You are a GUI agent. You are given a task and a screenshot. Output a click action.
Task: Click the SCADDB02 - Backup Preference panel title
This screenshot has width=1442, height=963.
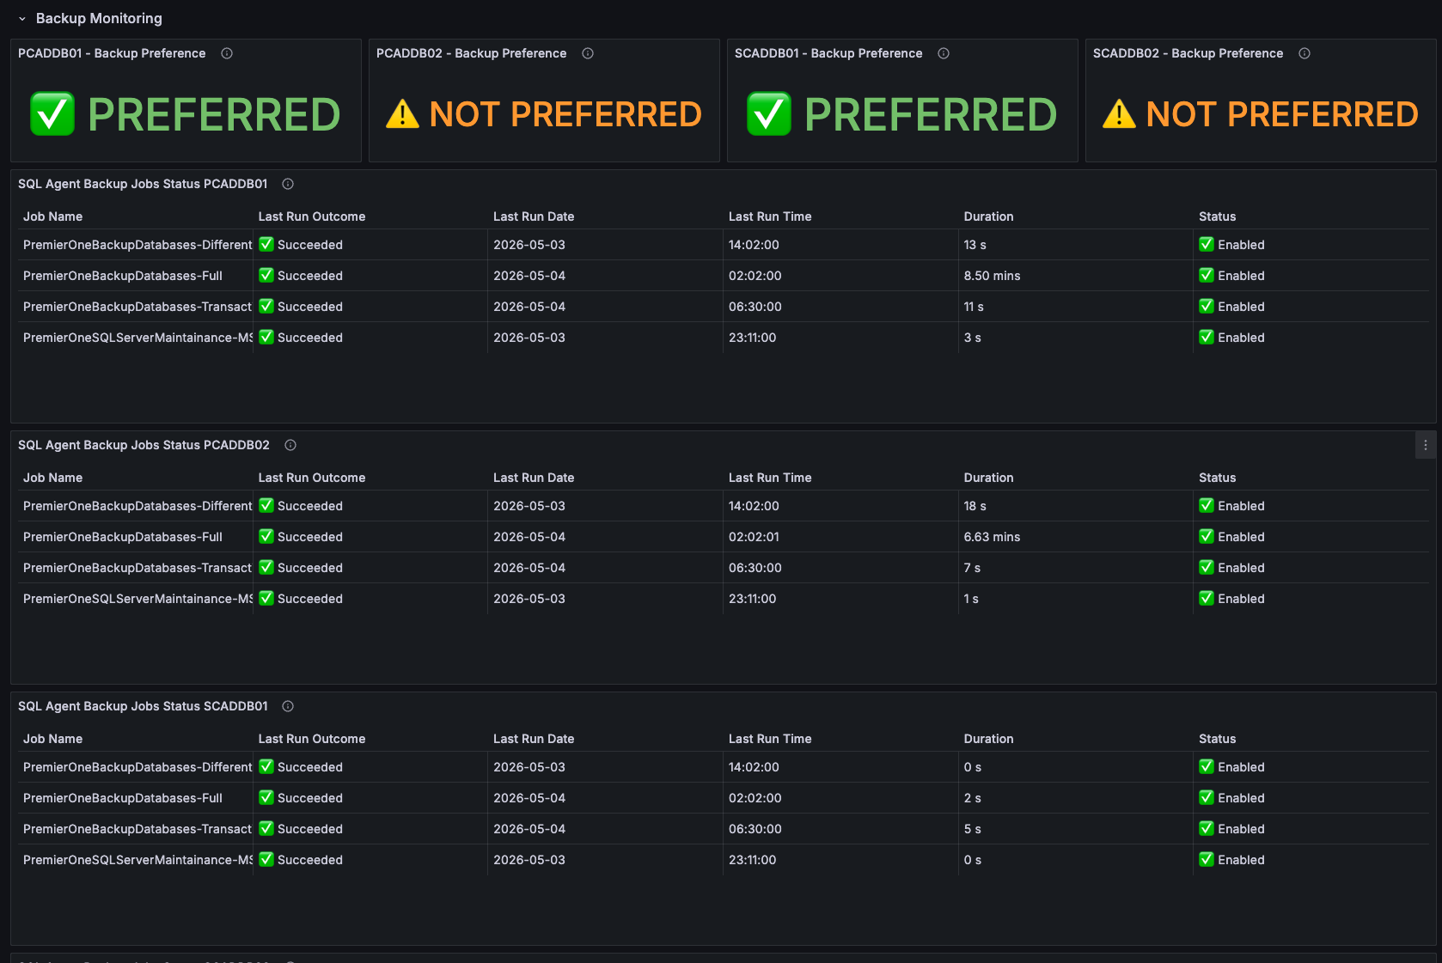click(x=1188, y=53)
